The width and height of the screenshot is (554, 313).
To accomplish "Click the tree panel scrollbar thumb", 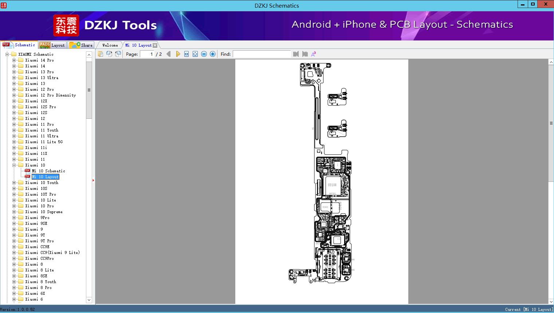I will (x=89, y=90).
